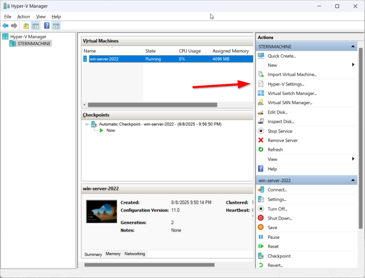The height and width of the screenshot is (278, 365).
Task: Click the Stop Service icon
Action: (261, 131)
